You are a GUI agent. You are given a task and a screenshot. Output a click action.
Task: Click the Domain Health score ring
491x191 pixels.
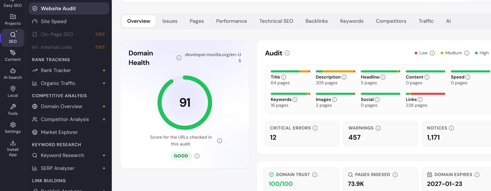pos(185,103)
